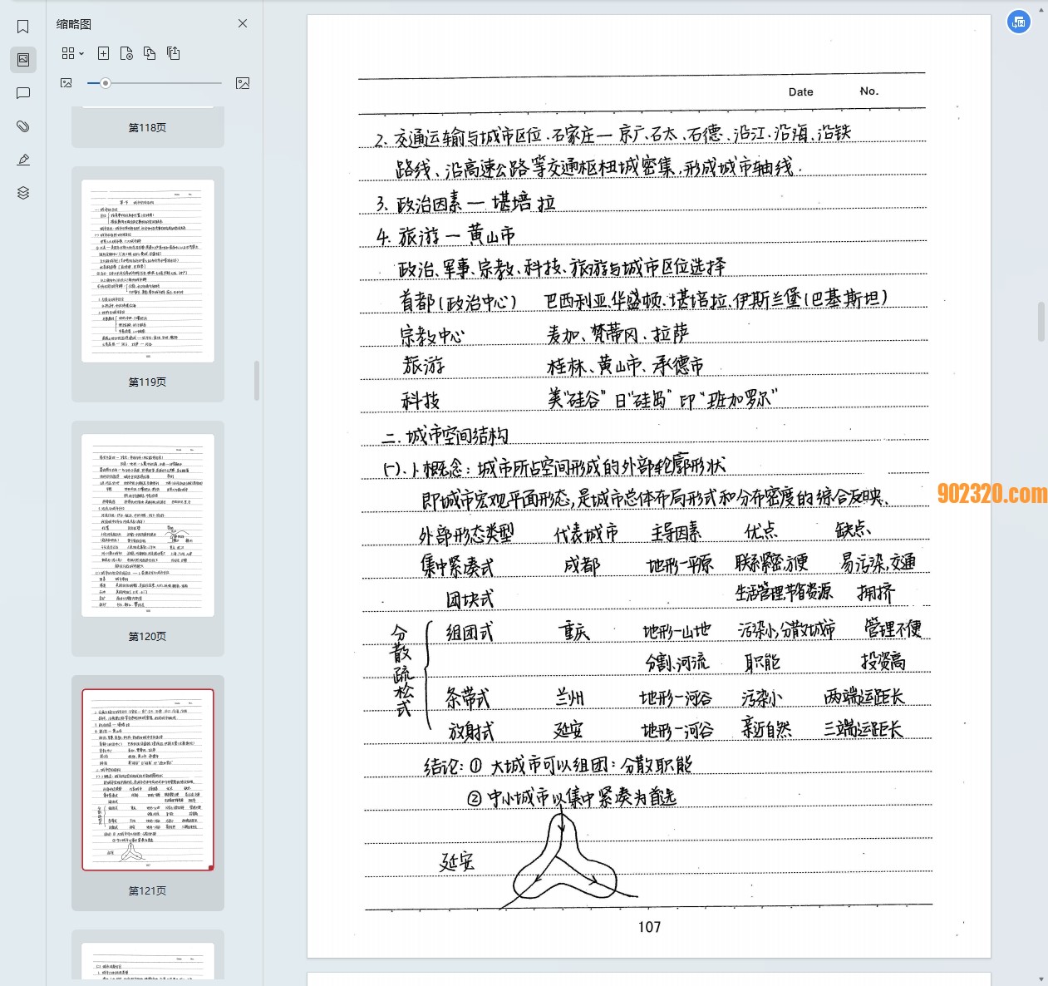Screen dimensions: 1048x986
Task: Click the blue floating tool button top-right
Action: (1019, 22)
